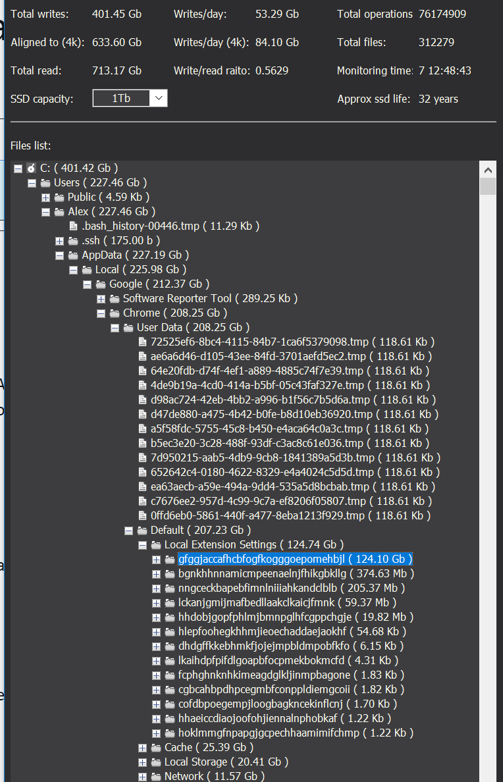This screenshot has width=503, height=782.
Task: Click the Public folder icon
Action: 59,197
